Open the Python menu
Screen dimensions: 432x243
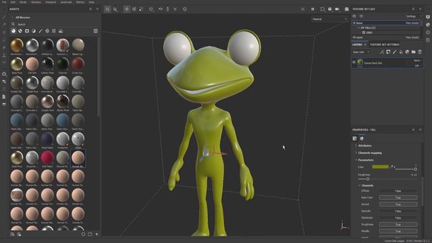pyautogui.click(x=80, y=2)
